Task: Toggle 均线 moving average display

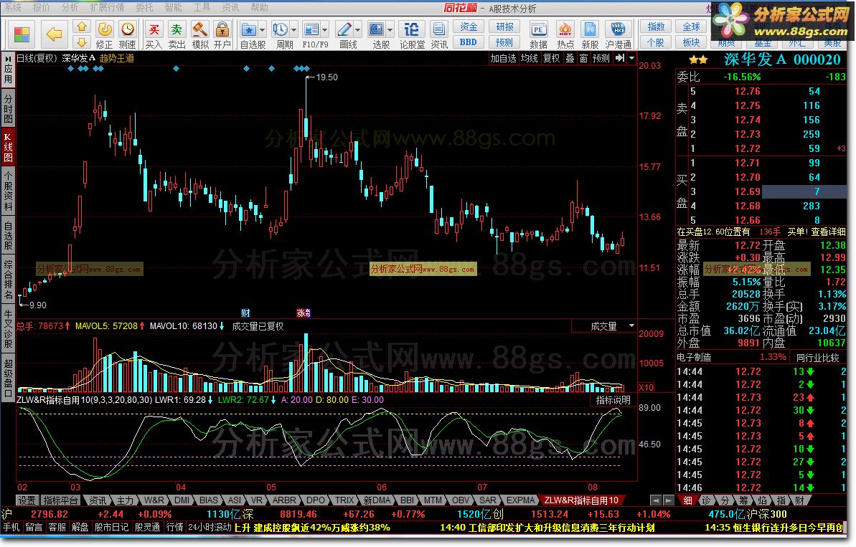Action: (529, 58)
